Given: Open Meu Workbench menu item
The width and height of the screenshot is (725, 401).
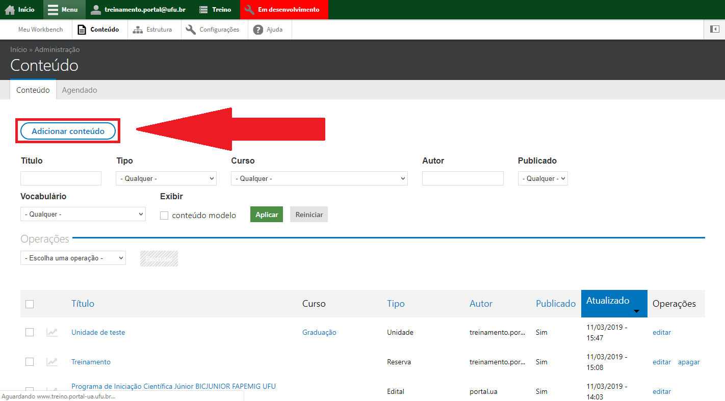Looking at the screenshot, I should point(41,30).
